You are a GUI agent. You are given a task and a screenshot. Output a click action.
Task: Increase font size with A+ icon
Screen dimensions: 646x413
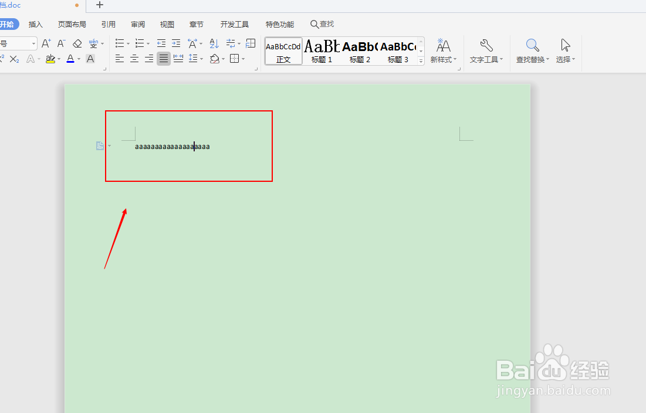[x=46, y=43]
